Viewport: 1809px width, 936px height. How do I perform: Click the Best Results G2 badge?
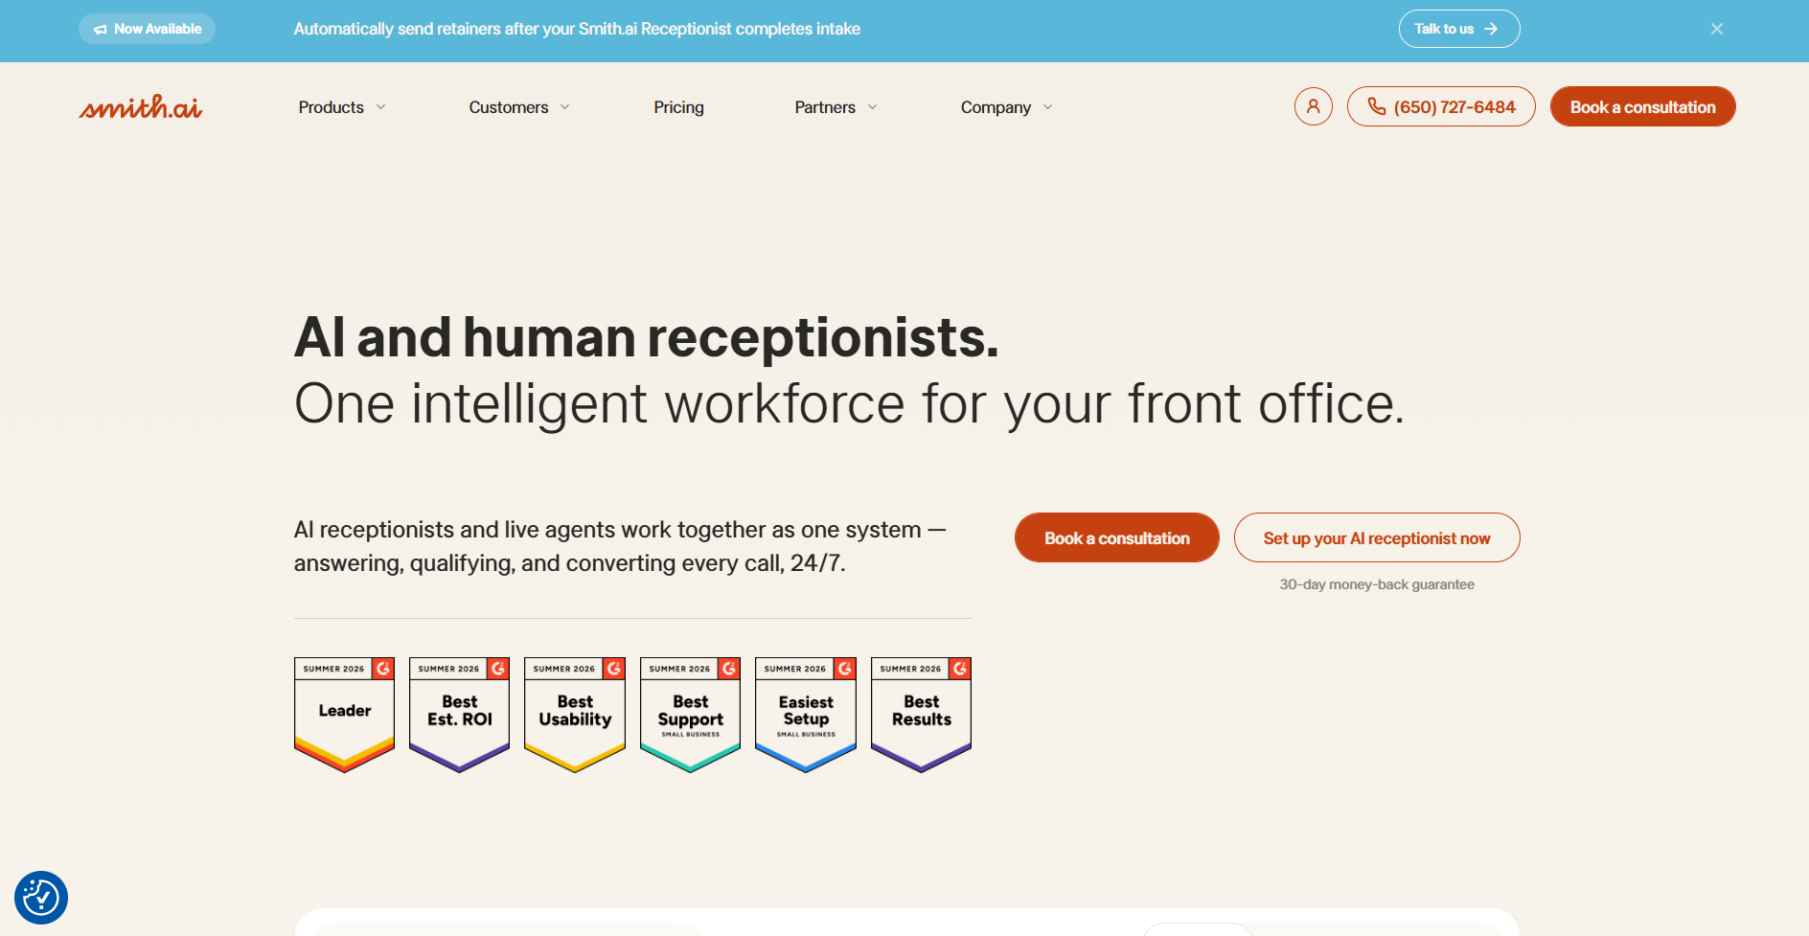[x=921, y=715]
